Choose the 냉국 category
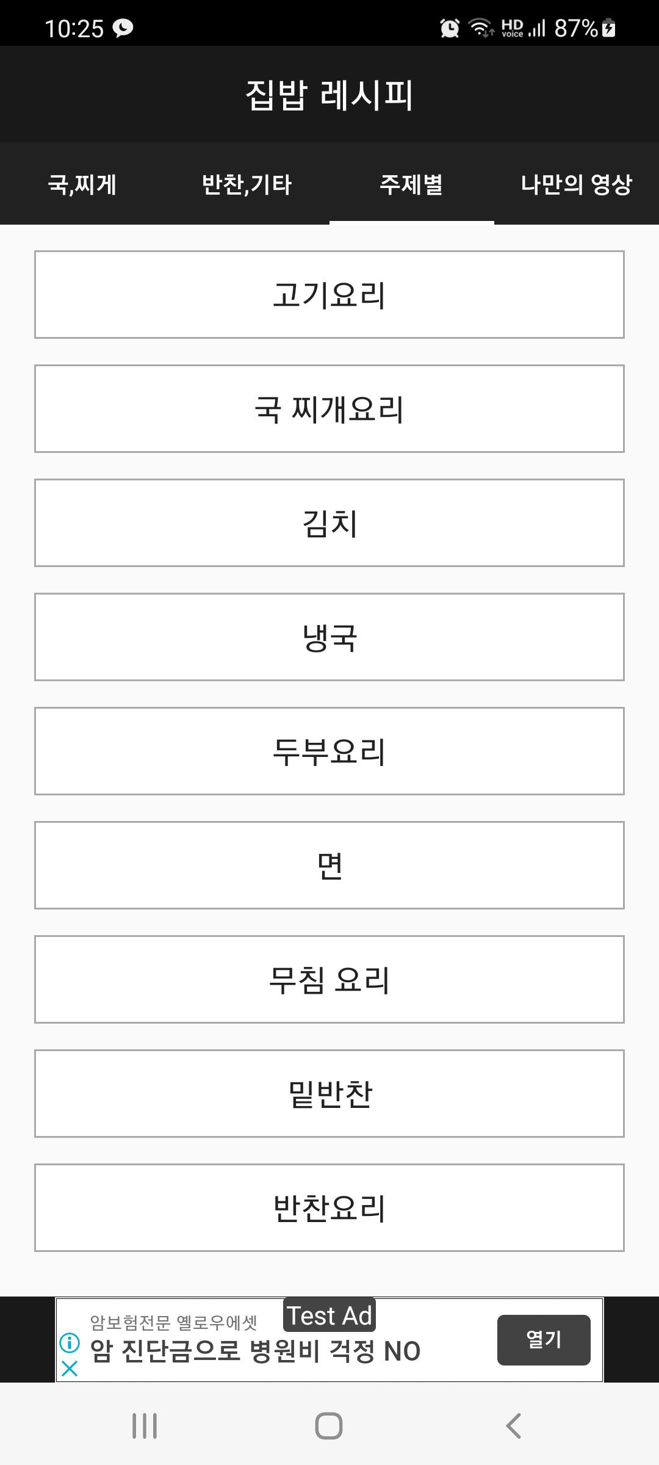Screen dimensions: 659x1465 click(329, 637)
